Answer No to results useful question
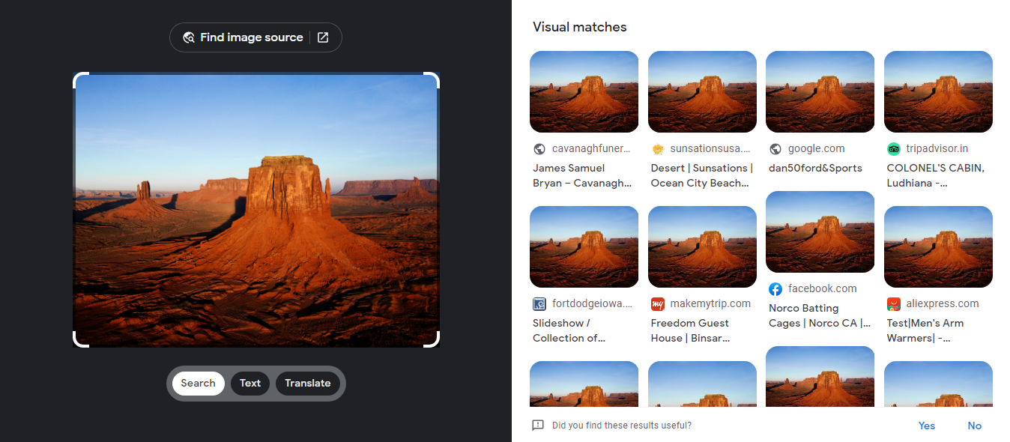The height and width of the screenshot is (442, 1010). point(974,426)
